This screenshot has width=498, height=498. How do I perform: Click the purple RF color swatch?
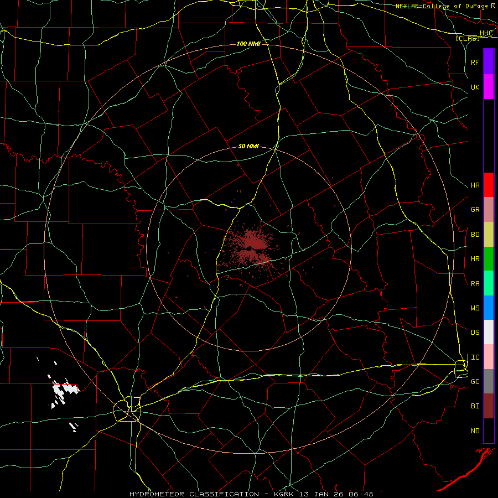[489, 62]
